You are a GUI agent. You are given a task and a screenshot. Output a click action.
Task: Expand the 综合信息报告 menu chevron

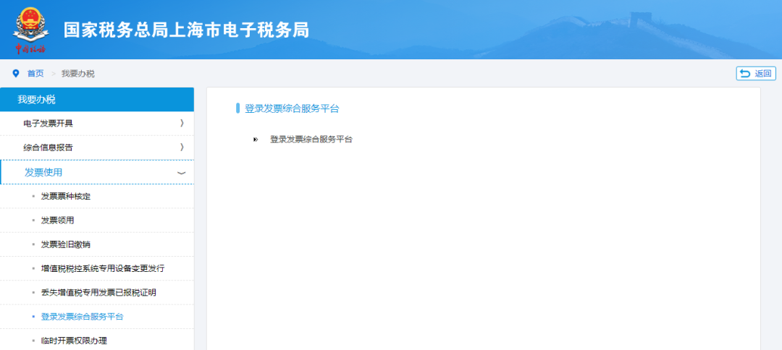pyautogui.click(x=182, y=147)
